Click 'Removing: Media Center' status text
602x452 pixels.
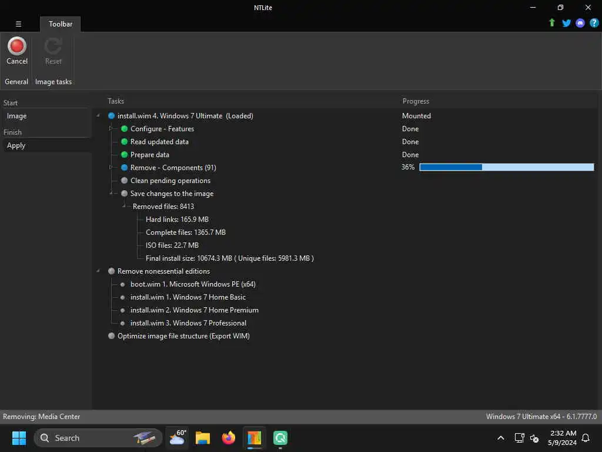42,417
